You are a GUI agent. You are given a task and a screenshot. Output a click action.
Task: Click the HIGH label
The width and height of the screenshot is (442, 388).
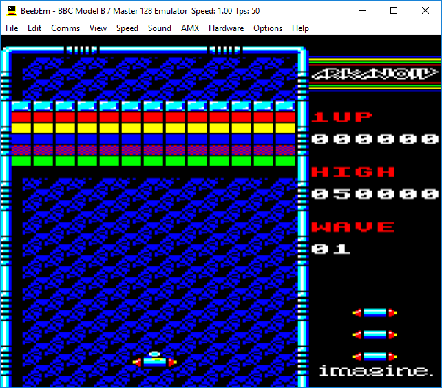[352, 172]
